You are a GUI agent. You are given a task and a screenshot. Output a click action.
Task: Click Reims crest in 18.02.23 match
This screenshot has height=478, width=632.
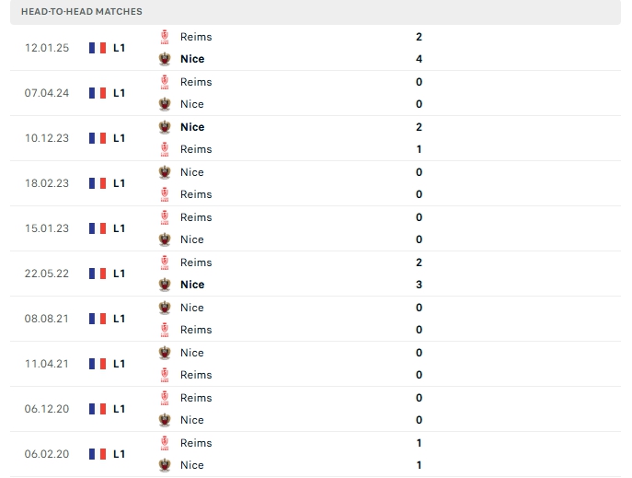[x=165, y=194]
